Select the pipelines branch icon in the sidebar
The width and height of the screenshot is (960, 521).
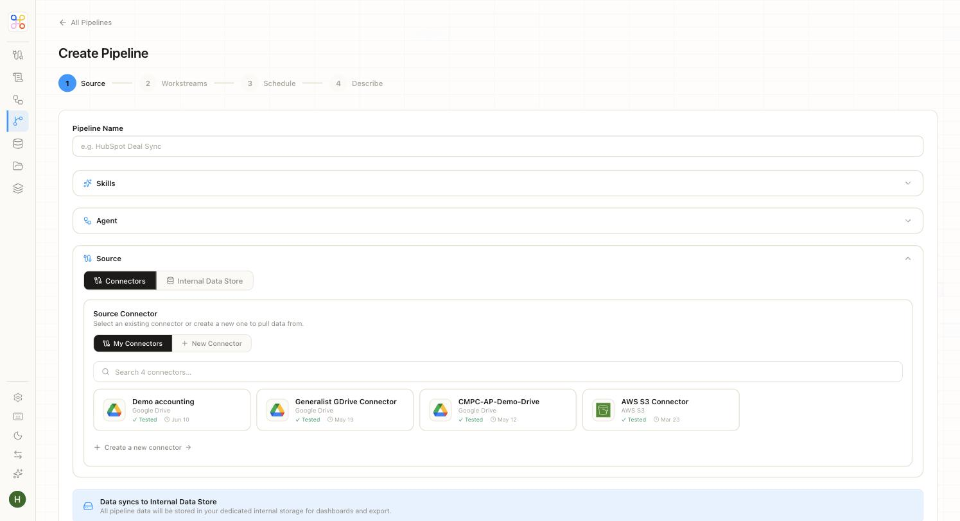[x=18, y=121]
